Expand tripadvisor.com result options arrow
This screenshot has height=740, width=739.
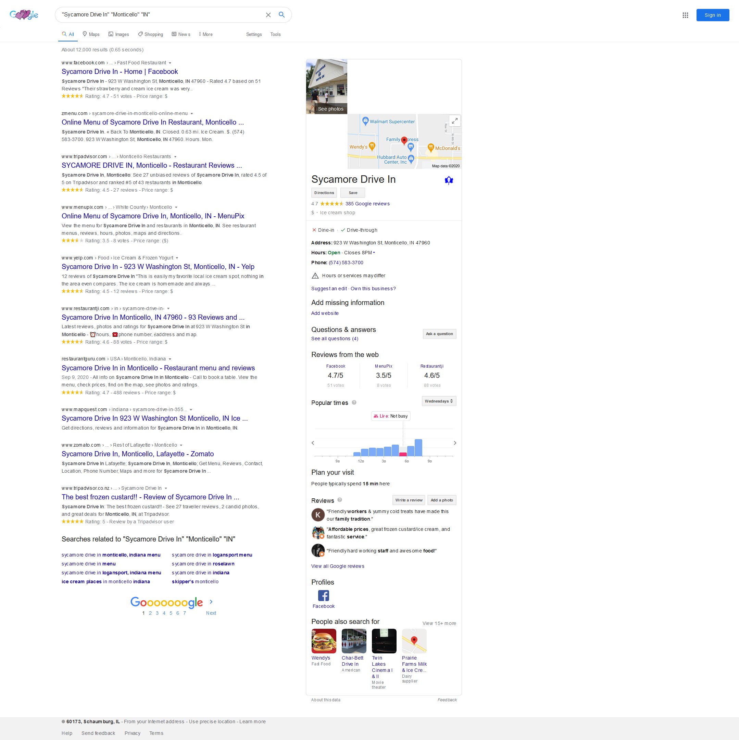pos(175,157)
